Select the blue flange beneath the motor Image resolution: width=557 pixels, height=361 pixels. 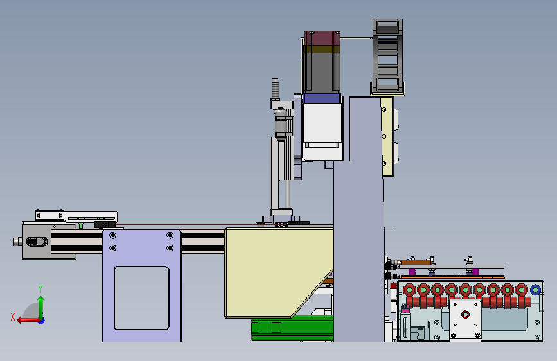pos(322,98)
